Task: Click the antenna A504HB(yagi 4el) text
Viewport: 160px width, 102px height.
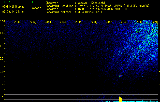Action: coord(90,12)
